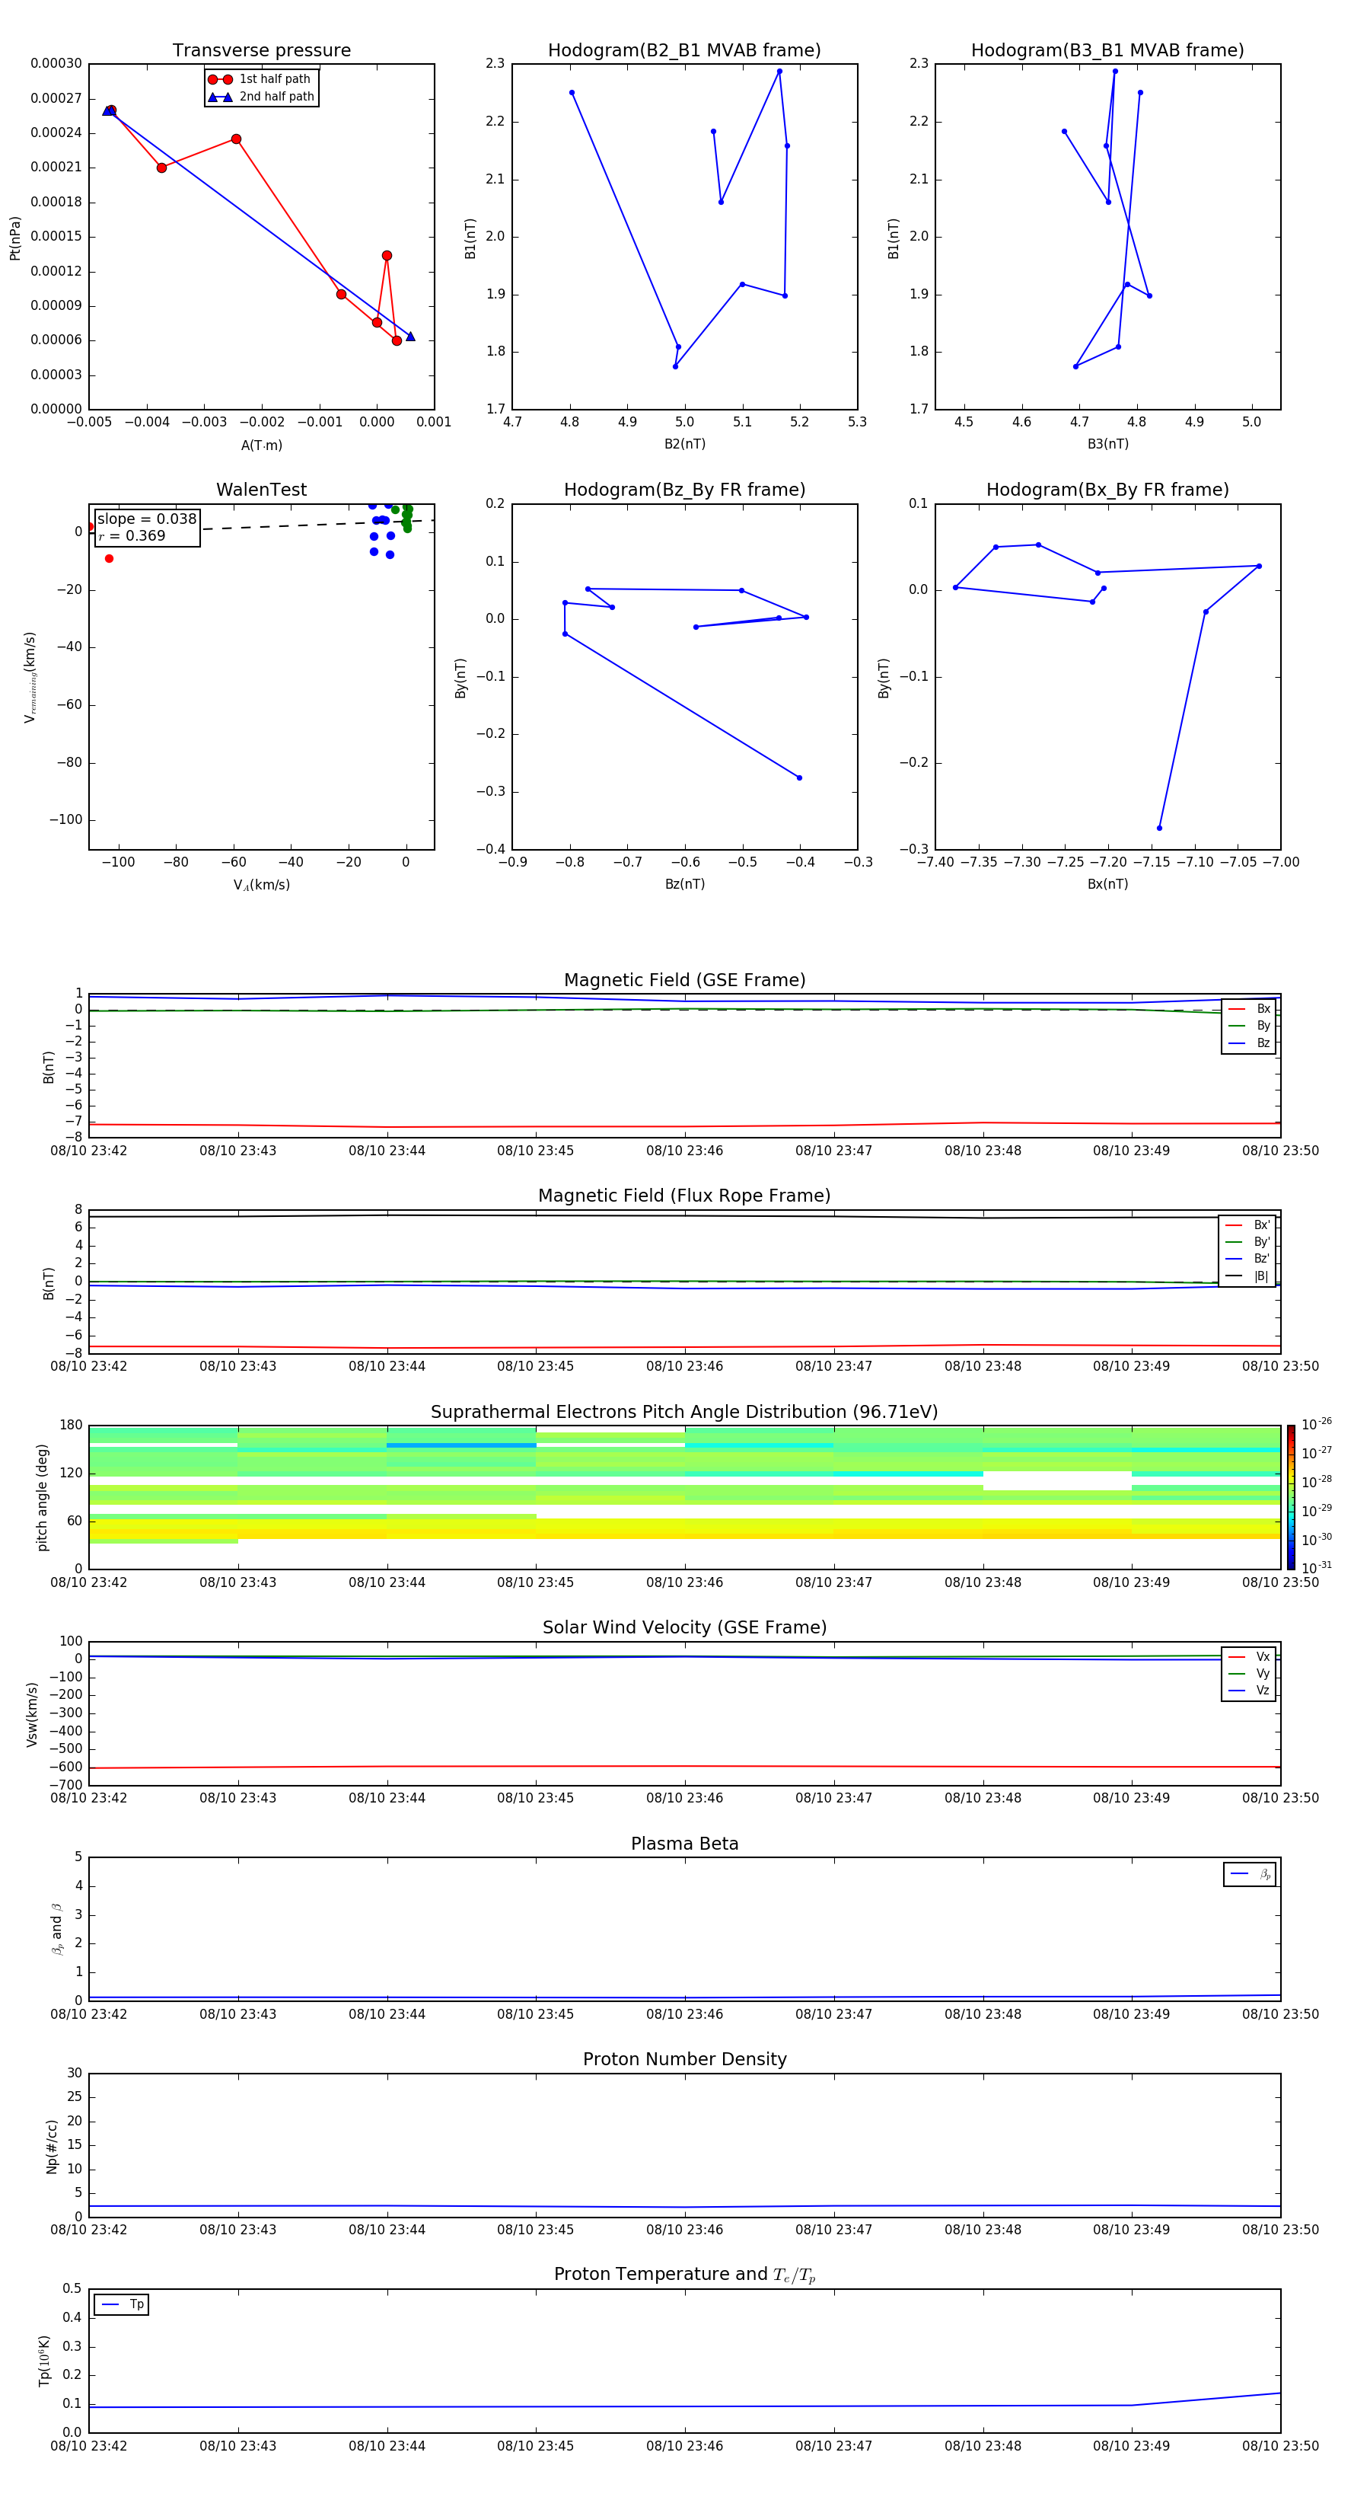Click the 'Hodogram(B2_B1 MVAB frame)' title

684,51
